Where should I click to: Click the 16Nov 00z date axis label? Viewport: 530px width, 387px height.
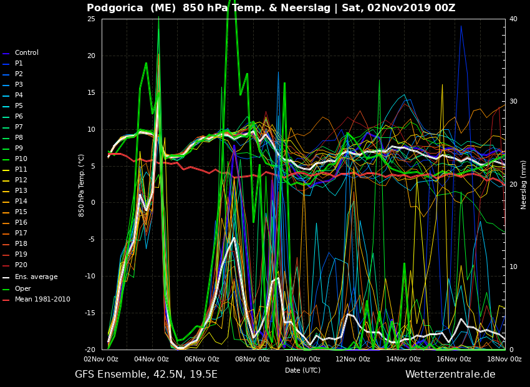[x=453, y=360]
